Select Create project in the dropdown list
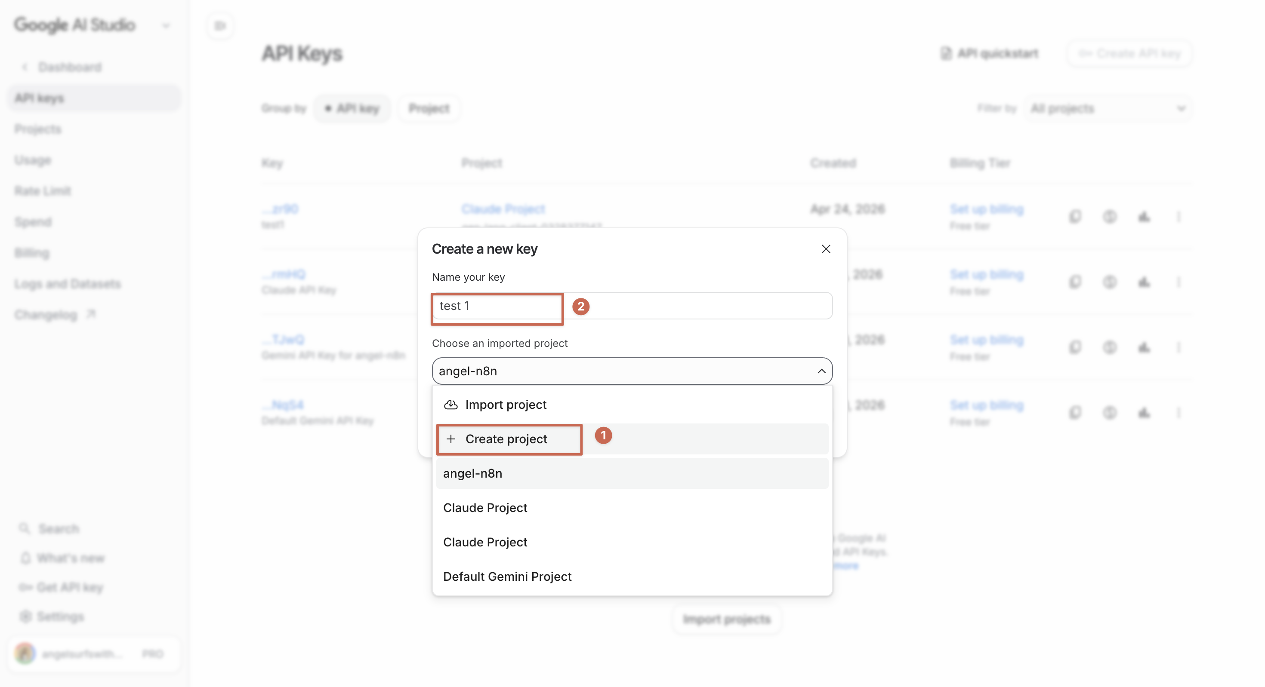Screen dimensions: 1265x687 [x=632, y=439]
